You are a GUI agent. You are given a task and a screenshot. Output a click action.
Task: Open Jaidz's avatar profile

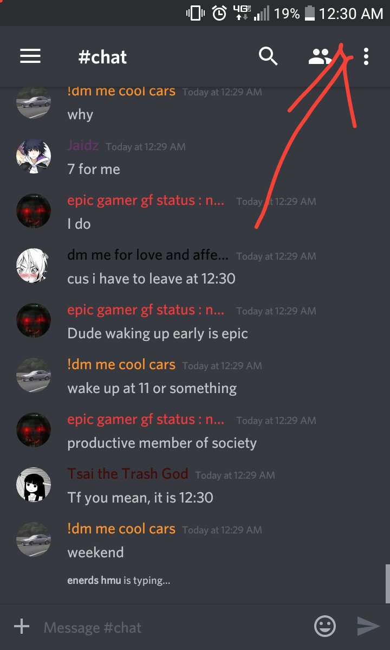[34, 156]
